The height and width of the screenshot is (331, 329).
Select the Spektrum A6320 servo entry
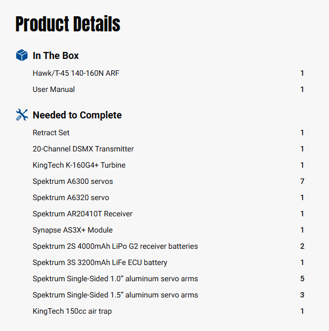click(71, 197)
